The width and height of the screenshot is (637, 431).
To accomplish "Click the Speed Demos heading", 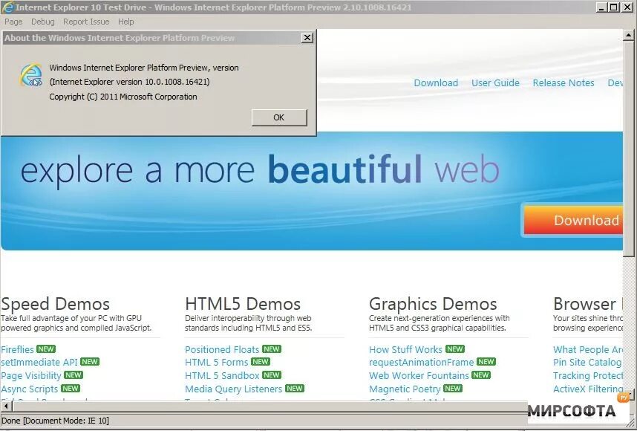I will pos(55,304).
